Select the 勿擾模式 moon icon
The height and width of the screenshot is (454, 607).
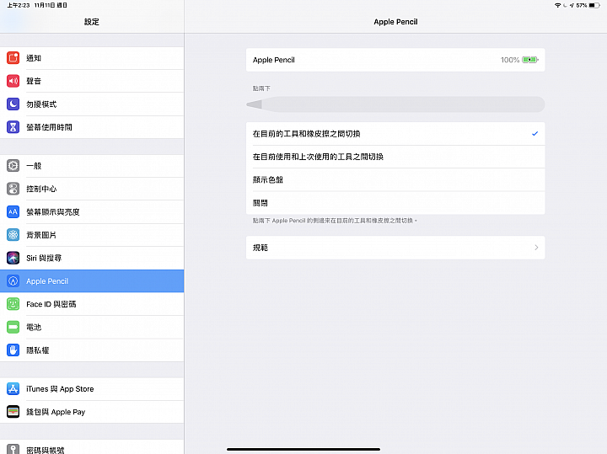pyautogui.click(x=13, y=104)
